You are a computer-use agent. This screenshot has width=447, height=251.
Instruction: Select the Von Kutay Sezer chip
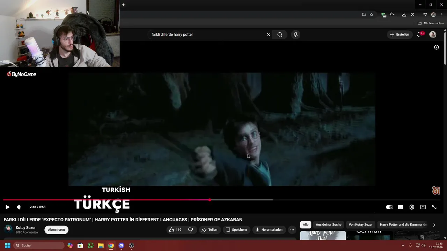click(361, 225)
